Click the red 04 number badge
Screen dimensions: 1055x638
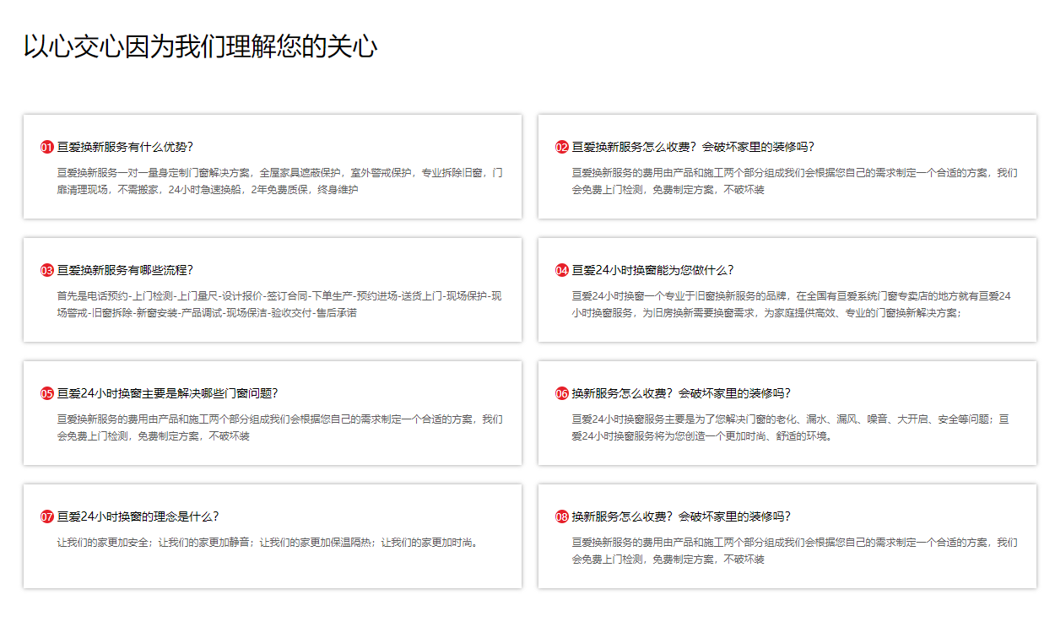(562, 270)
